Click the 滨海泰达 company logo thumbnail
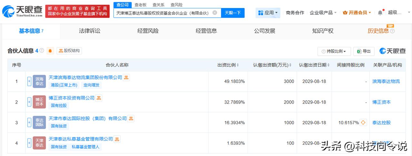The image size is (412, 156). (x=39, y=81)
